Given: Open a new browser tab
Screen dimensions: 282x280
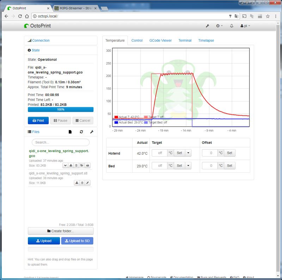Looking at the screenshot, I should (x=104, y=8).
